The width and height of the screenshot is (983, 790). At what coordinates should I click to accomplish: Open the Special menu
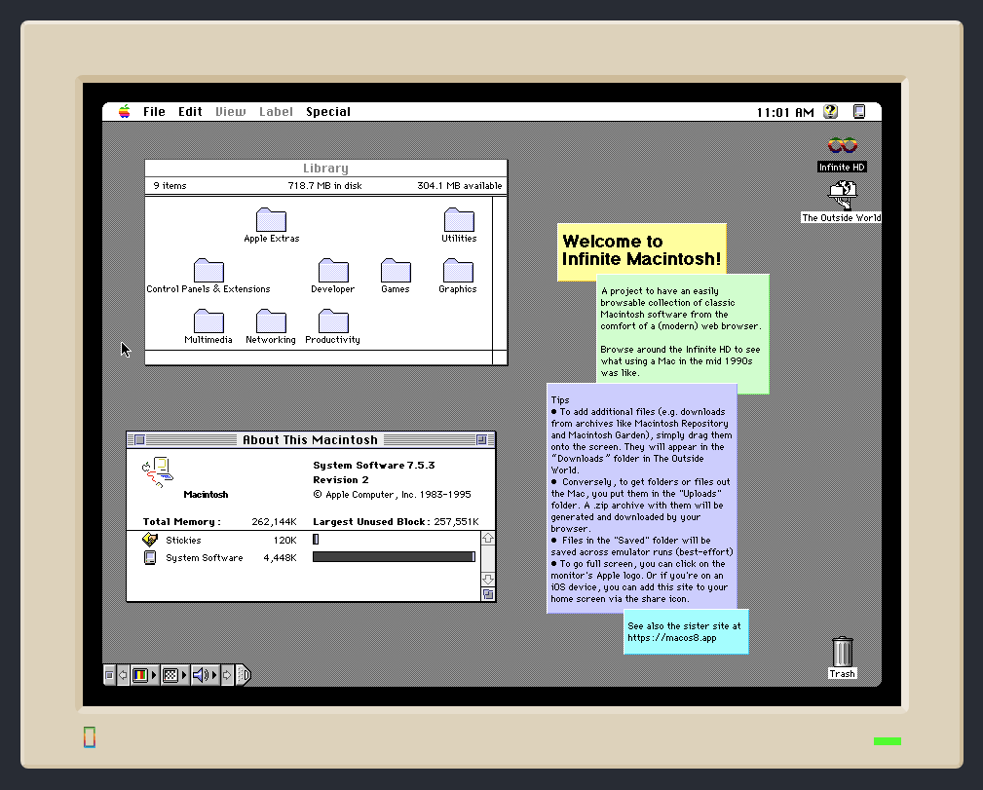click(x=328, y=111)
